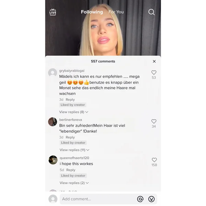
Task: Like berlinerforeva's comment with the heart
Action: pyautogui.click(x=154, y=121)
